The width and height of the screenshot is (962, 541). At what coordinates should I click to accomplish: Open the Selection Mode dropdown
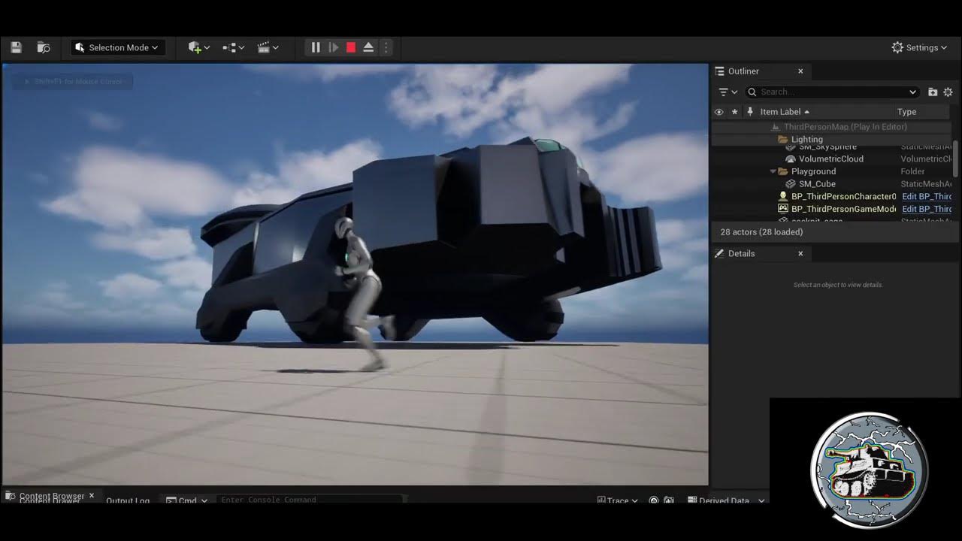tap(118, 47)
